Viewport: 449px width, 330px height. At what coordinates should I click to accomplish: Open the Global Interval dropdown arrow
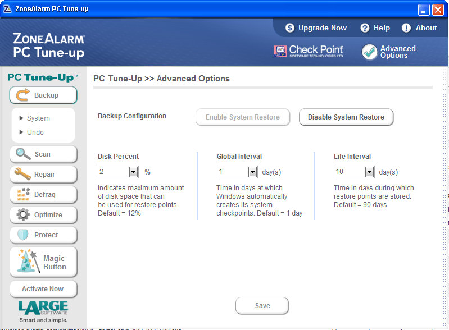pos(252,172)
